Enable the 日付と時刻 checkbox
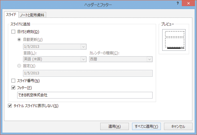This screenshot has height=135, width=197. click(13, 32)
